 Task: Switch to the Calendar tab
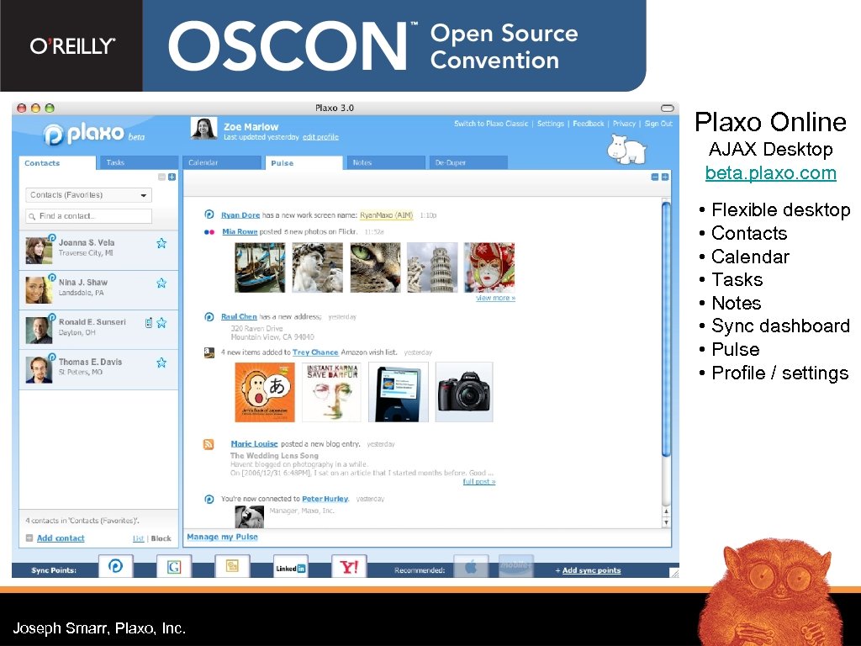coord(221,162)
